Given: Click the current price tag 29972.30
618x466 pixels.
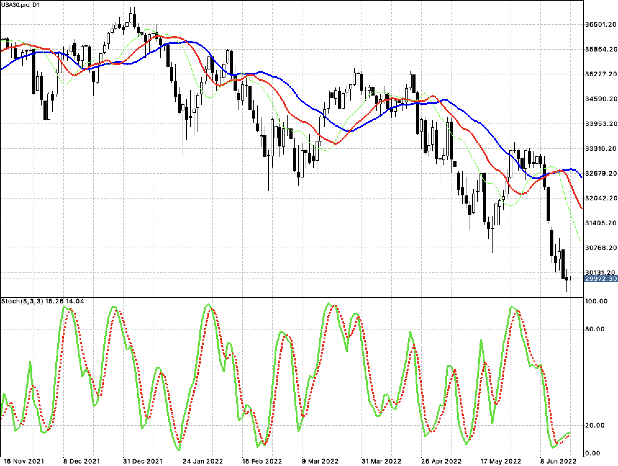Looking at the screenshot, I should pos(601,279).
